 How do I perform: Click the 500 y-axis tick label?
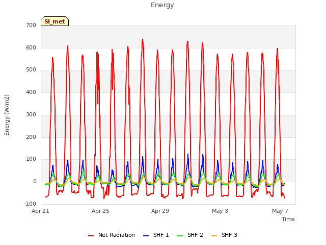pos(31,70)
